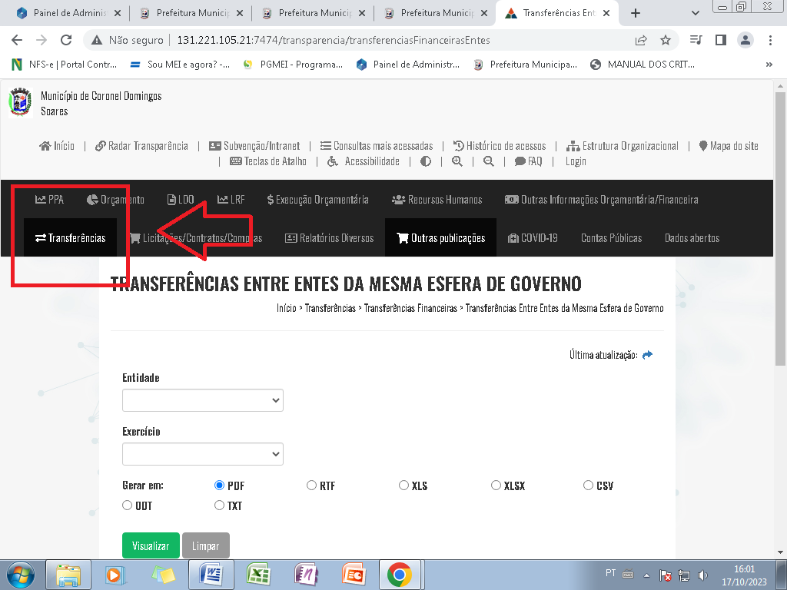Click the Transferências Financeiras breadcrumb
The width and height of the screenshot is (787, 590).
coord(410,308)
